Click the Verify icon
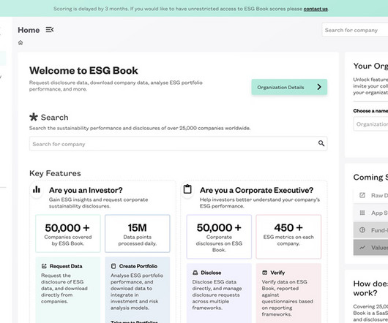The image size is (388, 323). coord(264,273)
